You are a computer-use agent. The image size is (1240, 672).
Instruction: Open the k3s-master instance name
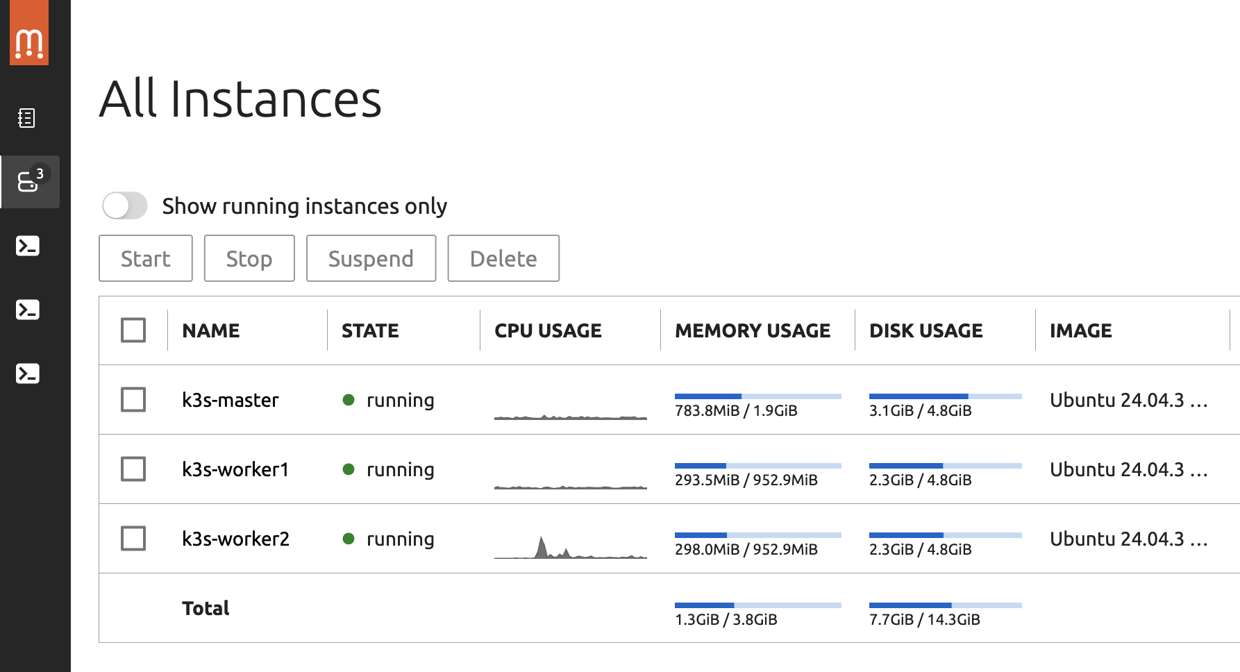click(x=231, y=400)
